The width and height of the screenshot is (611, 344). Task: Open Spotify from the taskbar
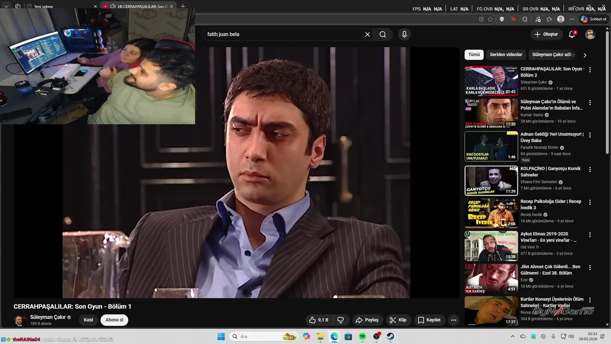(x=362, y=336)
